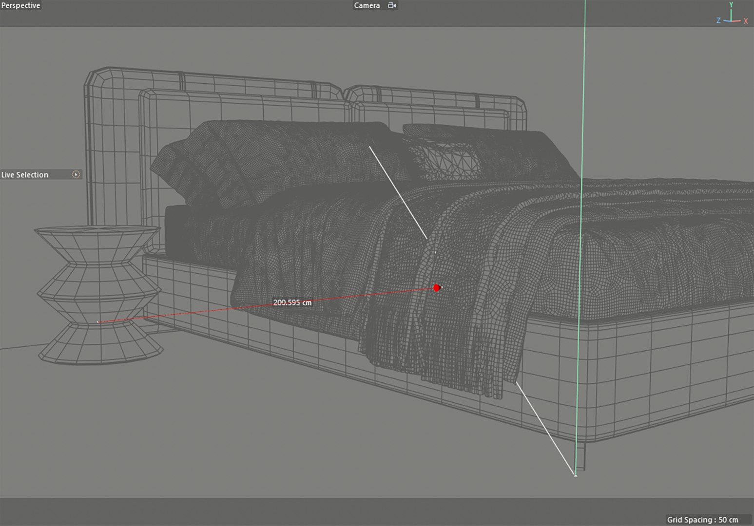Click the Perspective view label
The image size is (754, 526).
pyautogui.click(x=20, y=5)
